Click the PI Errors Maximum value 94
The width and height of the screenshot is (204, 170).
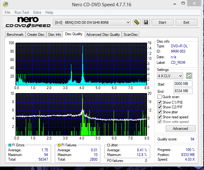click(46, 155)
